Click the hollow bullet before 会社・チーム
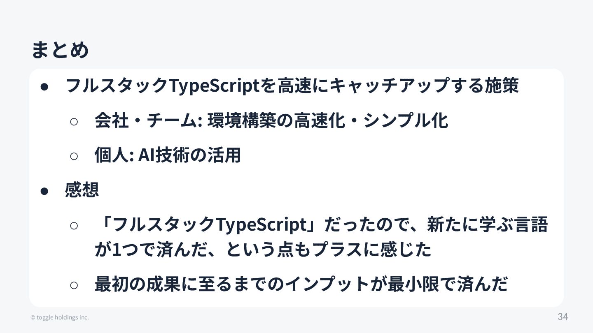 click(74, 121)
